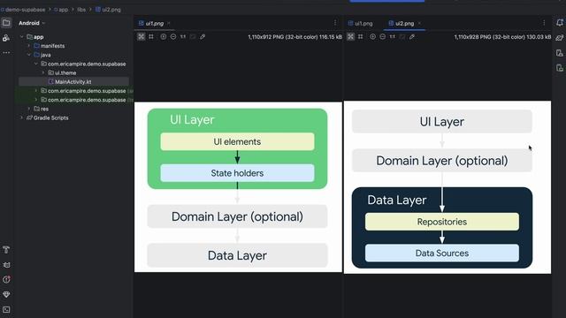Viewport: 566px width, 318px height.
Task: Open the App Quality Insights gem icon
Action: pyautogui.click(x=6, y=294)
